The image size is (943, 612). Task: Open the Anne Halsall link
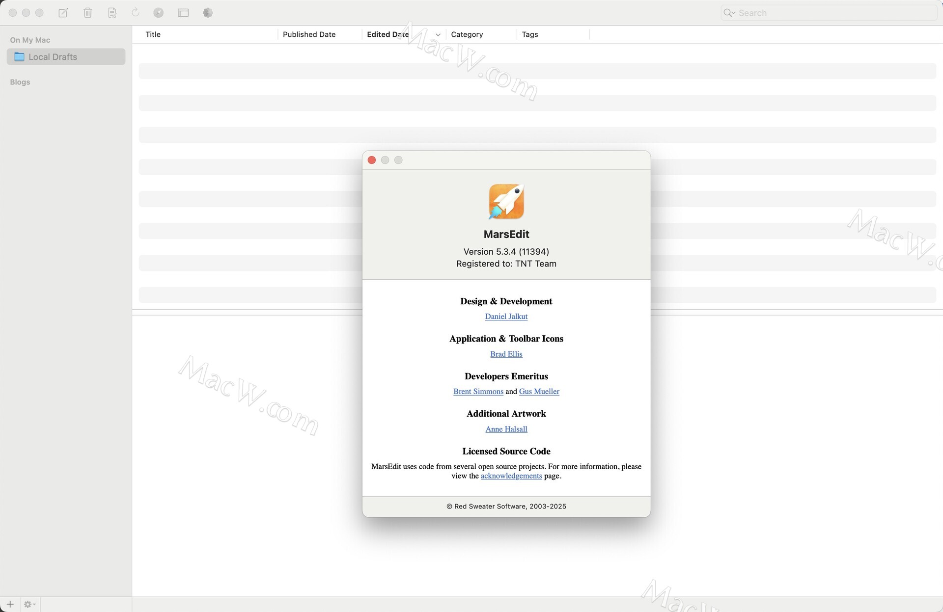506,429
